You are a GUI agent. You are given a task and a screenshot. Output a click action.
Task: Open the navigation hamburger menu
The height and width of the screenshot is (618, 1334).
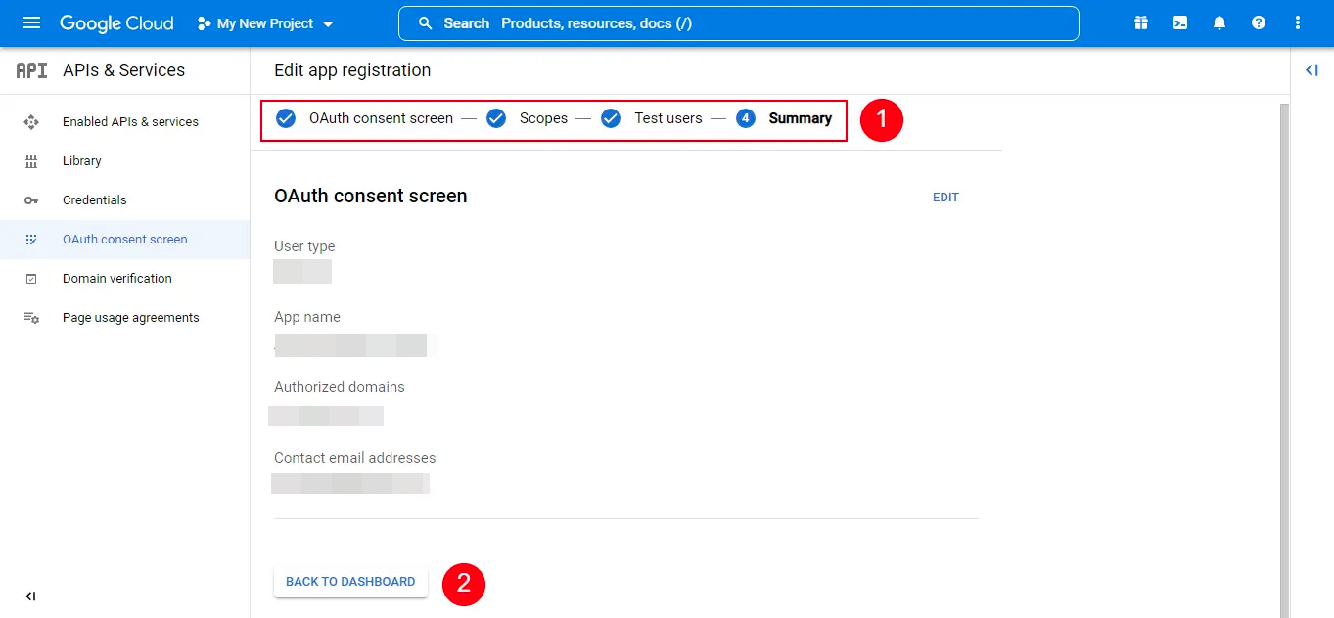point(32,22)
